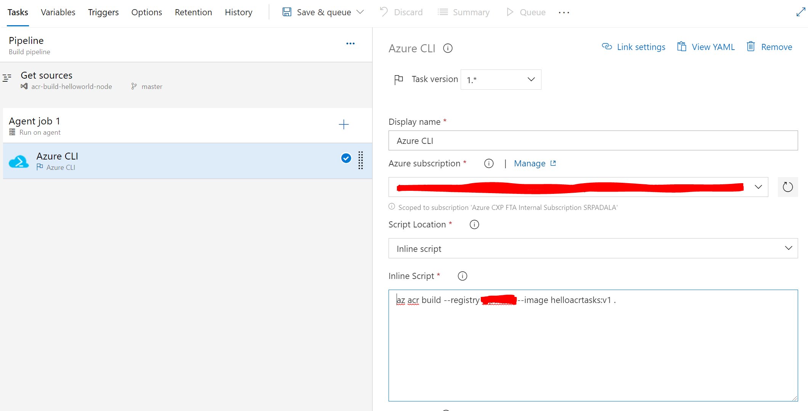Image resolution: width=808 pixels, height=411 pixels.
Task: Open the Script Location dropdown
Action: (788, 248)
